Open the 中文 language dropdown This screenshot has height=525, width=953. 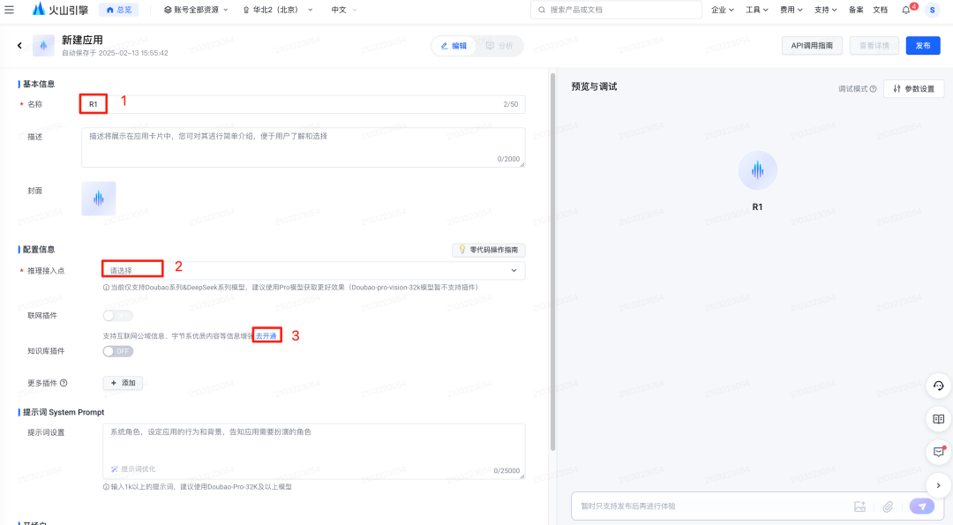[x=344, y=10]
